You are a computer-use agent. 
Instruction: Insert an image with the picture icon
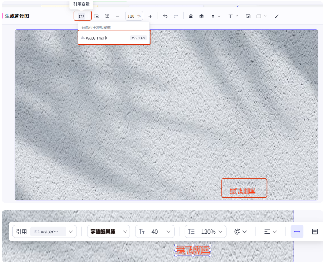pos(248,16)
